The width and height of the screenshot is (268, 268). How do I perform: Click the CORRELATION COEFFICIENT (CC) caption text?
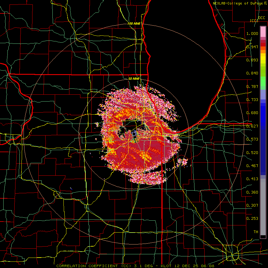[94, 266]
